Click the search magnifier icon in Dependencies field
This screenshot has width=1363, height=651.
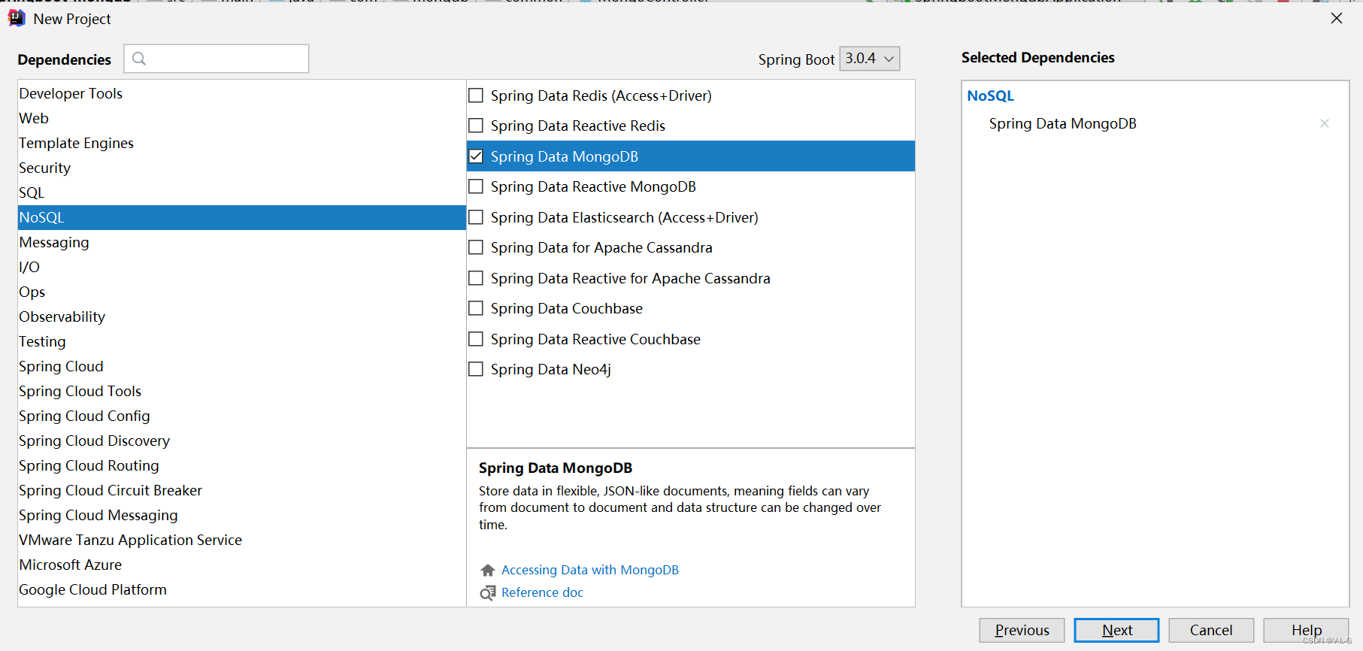tap(139, 58)
